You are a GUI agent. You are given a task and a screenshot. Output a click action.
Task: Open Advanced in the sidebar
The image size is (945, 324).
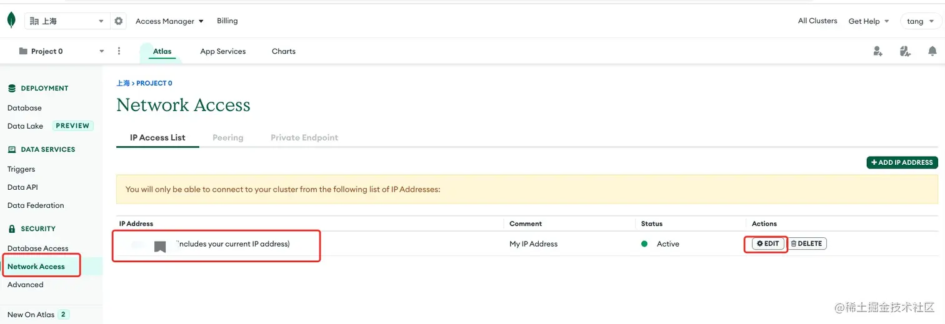(26, 285)
